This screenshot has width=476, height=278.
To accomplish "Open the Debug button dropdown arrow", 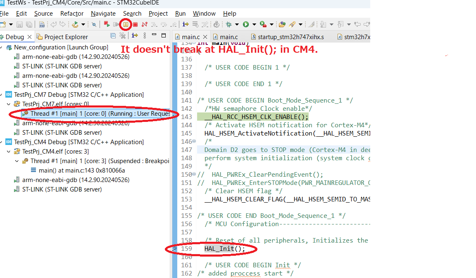I will 238,24.
